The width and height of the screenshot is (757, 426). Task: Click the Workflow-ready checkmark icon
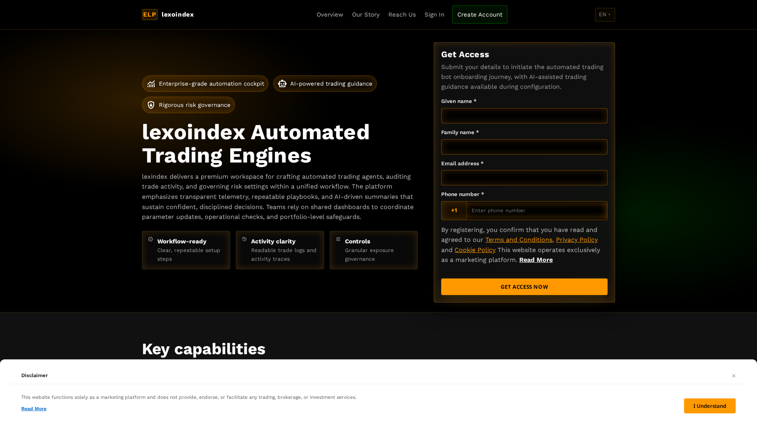[x=151, y=239]
